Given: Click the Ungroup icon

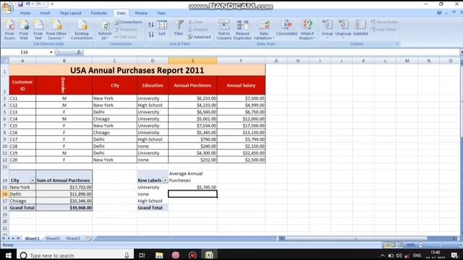Looking at the screenshot, I should tap(343, 29).
